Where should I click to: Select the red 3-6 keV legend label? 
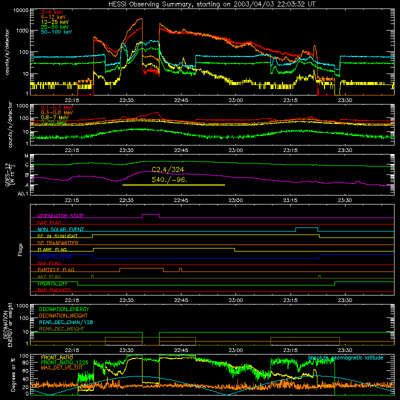[52, 12]
